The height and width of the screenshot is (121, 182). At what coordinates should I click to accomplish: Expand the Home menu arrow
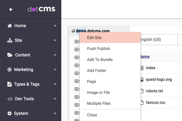point(55,26)
